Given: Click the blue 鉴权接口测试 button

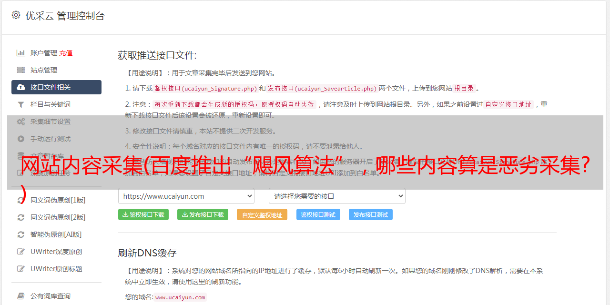Looking at the screenshot, I should click(318, 214).
